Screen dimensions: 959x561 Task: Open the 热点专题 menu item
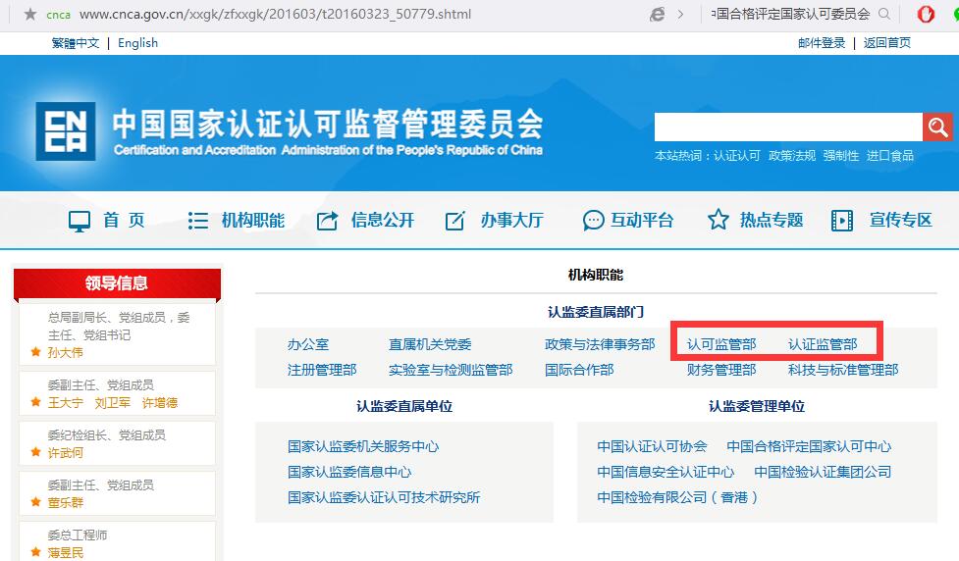pyautogui.click(x=772, y=220)
